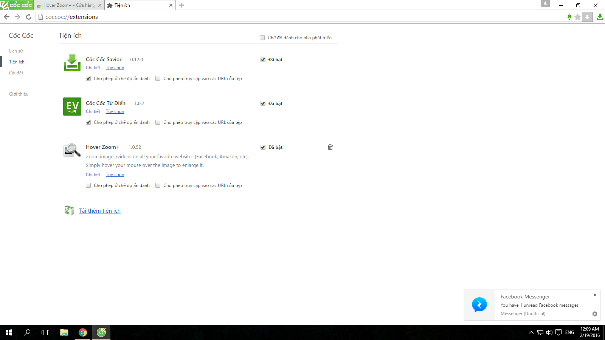Bookmark this page with the star

click(x=577, y=17)
